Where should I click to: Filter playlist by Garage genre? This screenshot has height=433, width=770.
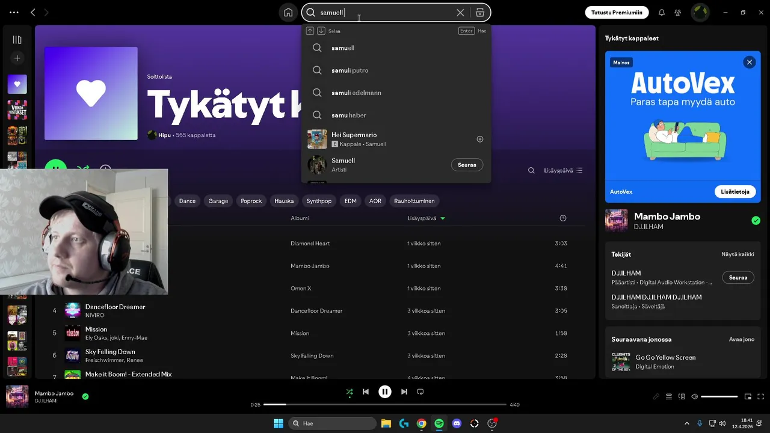click(218, 201)
